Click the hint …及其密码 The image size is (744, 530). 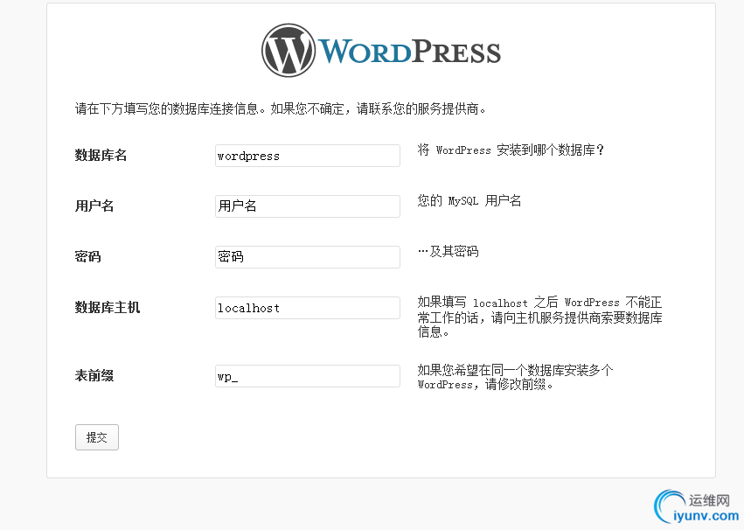tap(448, 252)
